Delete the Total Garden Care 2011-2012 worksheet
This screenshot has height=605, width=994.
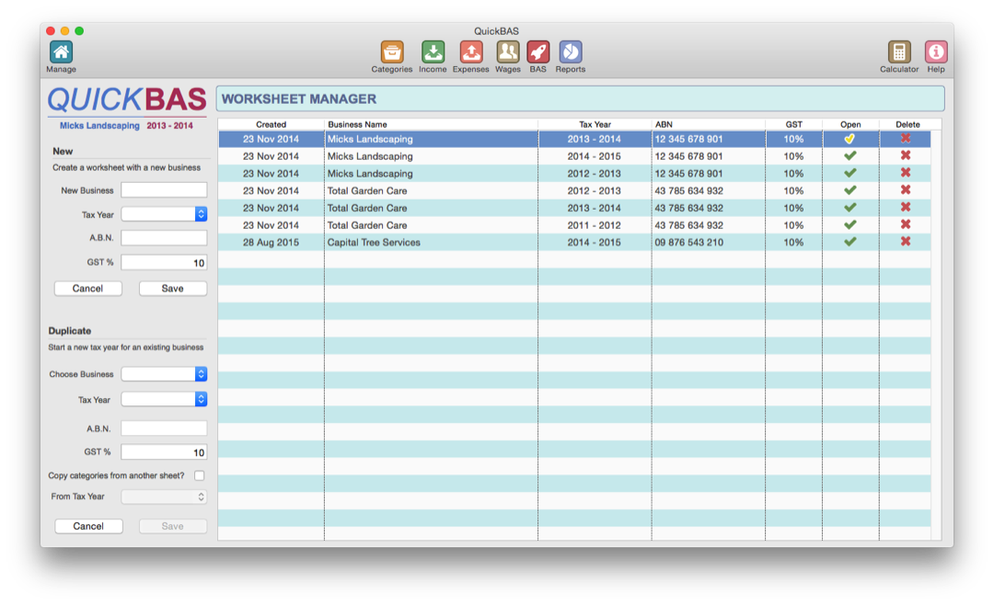coord(906,224)
